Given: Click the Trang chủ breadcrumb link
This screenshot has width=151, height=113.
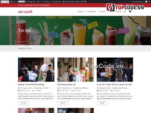Looking at the screenshot, I should click(21, 49).
